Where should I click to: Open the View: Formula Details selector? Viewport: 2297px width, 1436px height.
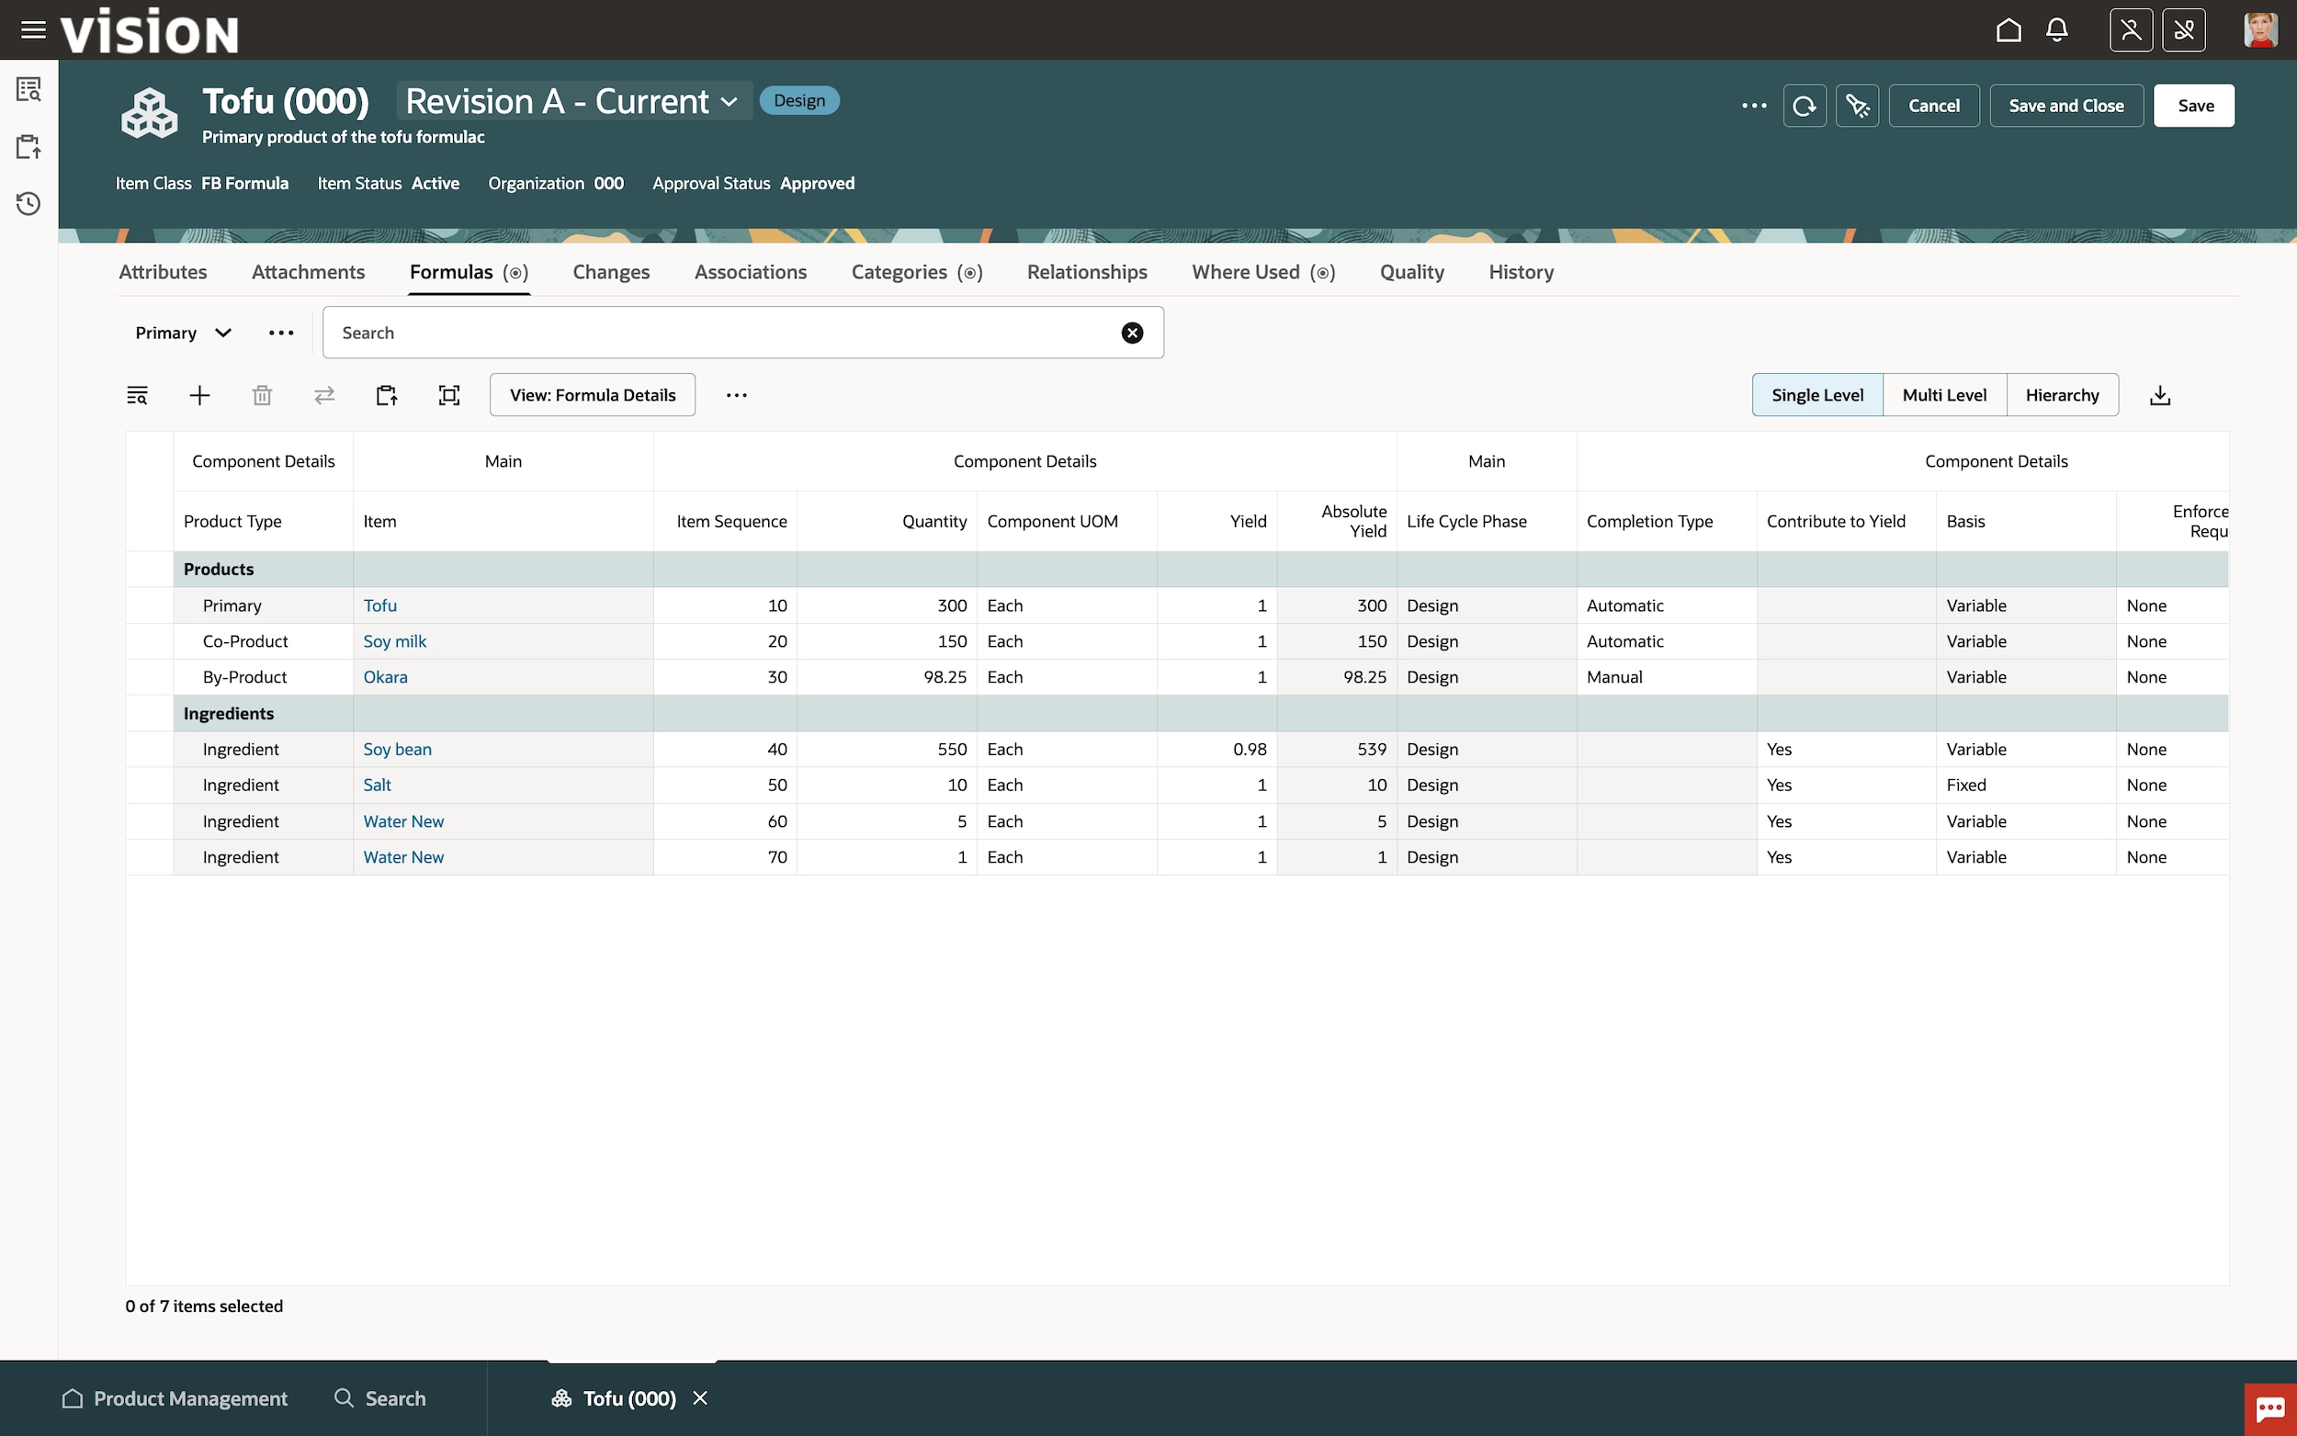coord(593,395)
